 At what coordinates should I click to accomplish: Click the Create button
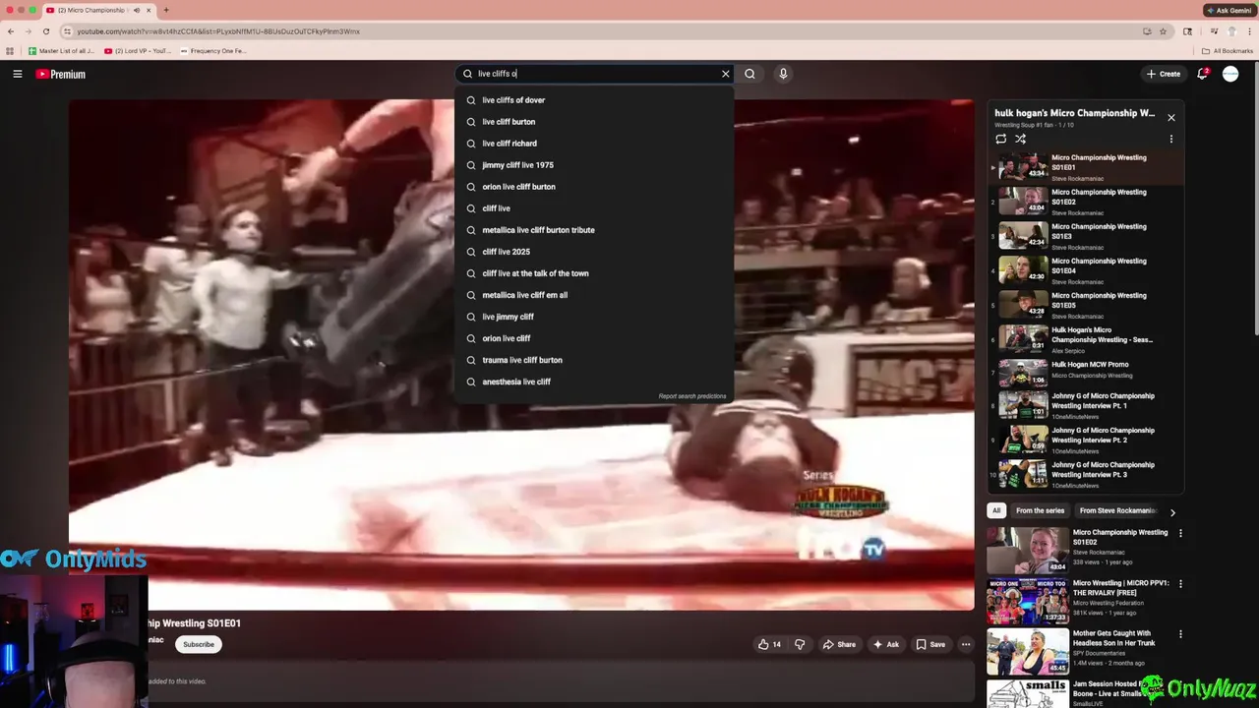click(x=1163, y=74)
